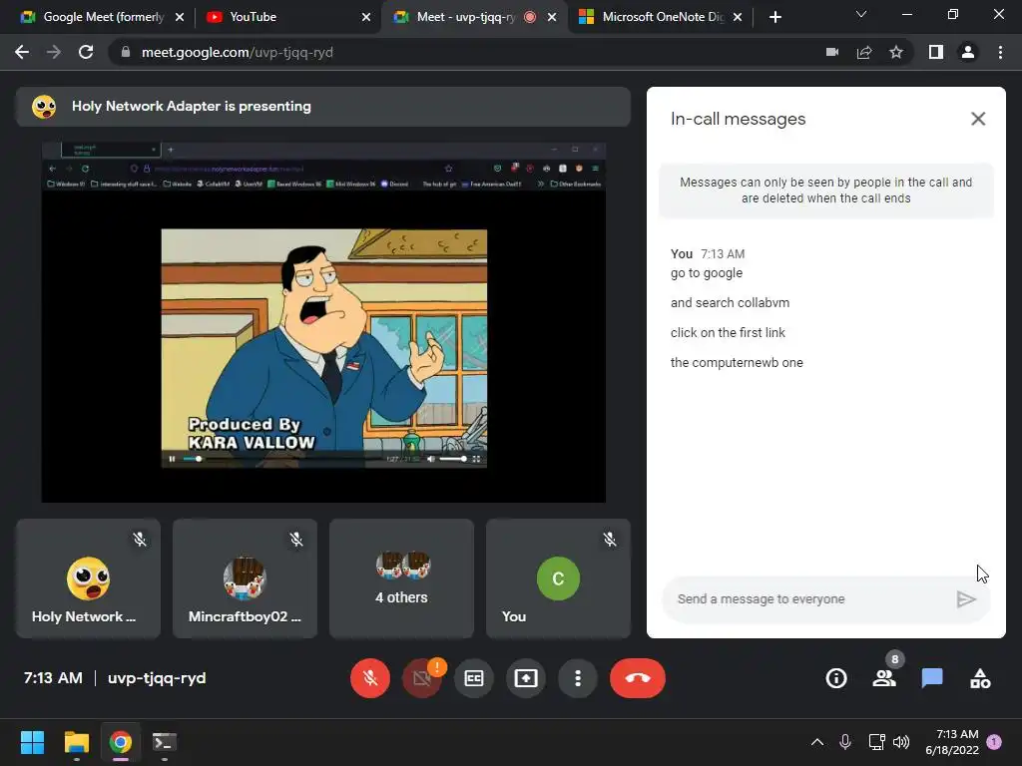Open File Explorer from taskbar

tap(76, 742)
